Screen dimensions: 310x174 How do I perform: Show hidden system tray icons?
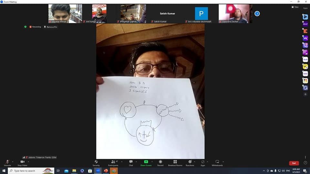(x=264, y=171)
